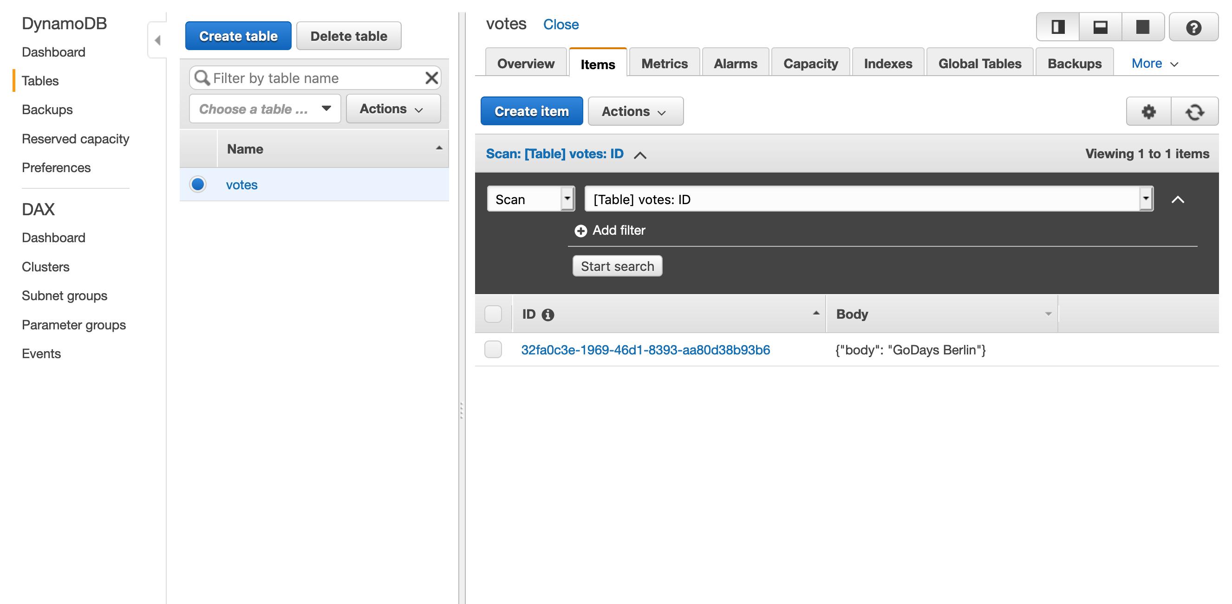The width and height of the screenshot is (1232, 604).
Task: Open the Scan type dropdown
Action: point(530,199)
